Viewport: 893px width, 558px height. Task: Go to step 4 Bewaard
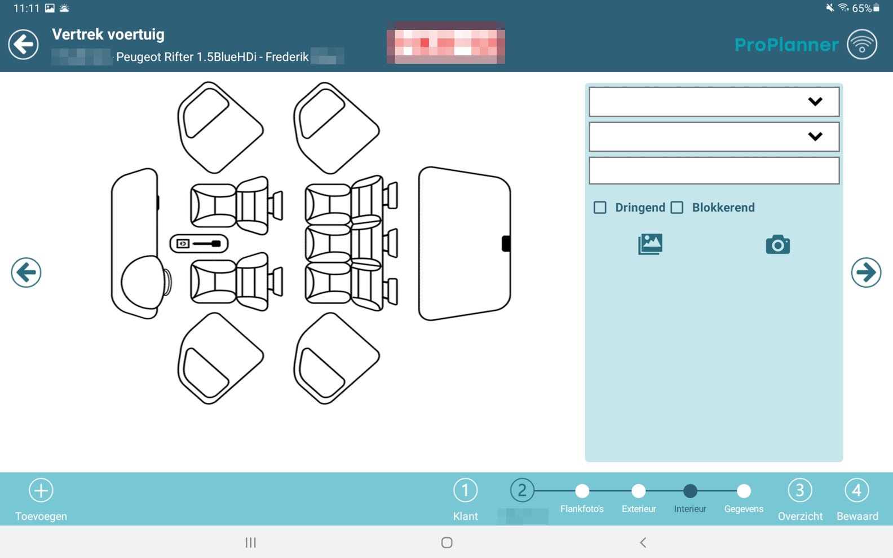(x=857, y=500)
